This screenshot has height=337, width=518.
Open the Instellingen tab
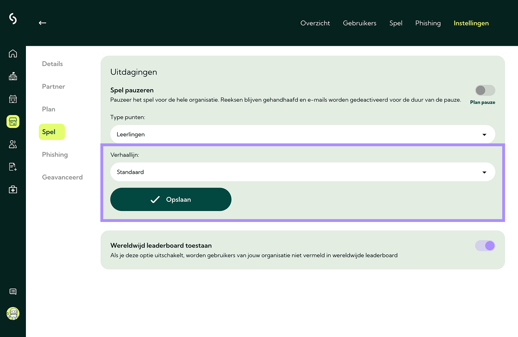[x=471, y=23]
